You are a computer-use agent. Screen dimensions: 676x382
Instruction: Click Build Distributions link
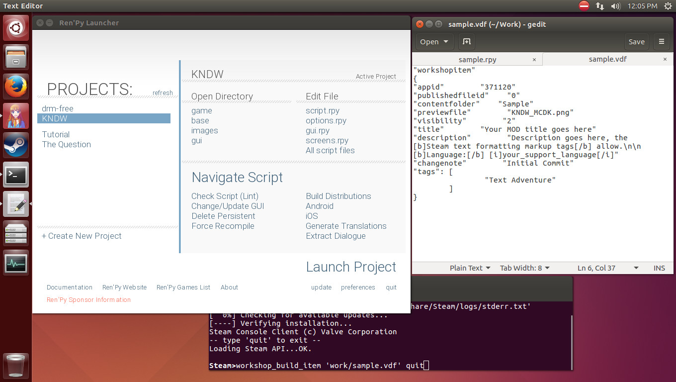click(x=338, y=196)
